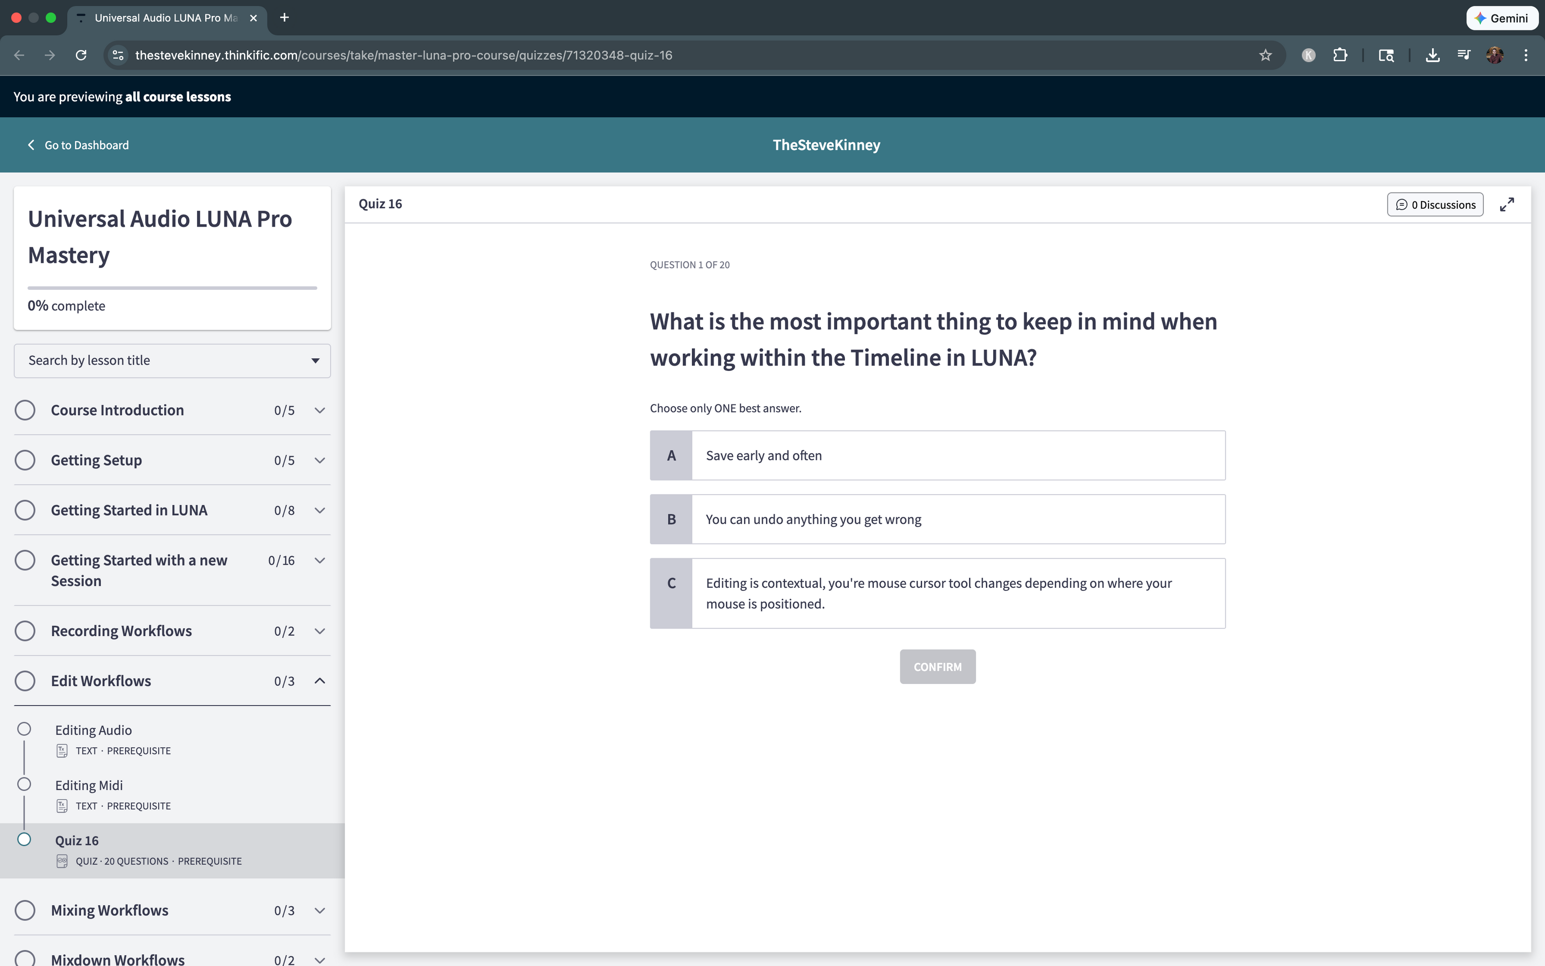Open the Editing Midi lesson
The image size is (1545, 966).
89,786
